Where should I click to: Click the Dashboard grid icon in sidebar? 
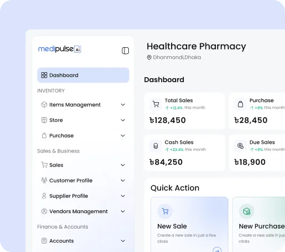tap(44, 75)
